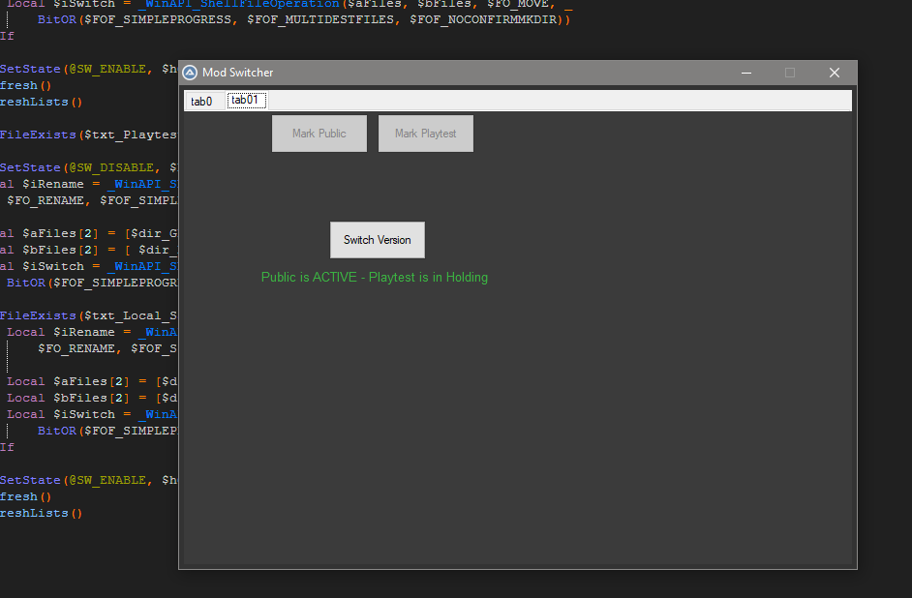The height and width of the screenshot is (598, 912).
Task: Click the FileExists($txt_Playtes code line
Action: coord(88,135)
